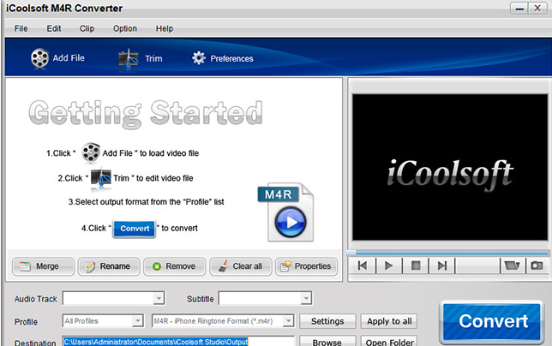Click the Rename button

[x=109, y=266]
